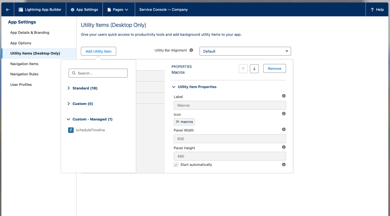This screenshot has height=216, width=390.
Task: Click the Service Console — Company title
Action: (x=163, y=9)
